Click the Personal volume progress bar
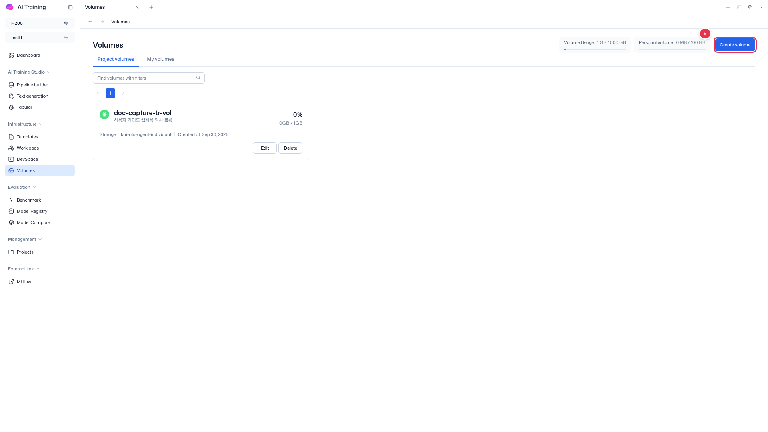The height and width of the screenshot is (432, 768). (672, 50)
